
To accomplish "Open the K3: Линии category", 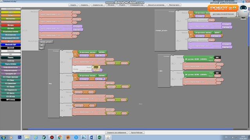I will tap(11, 87).
